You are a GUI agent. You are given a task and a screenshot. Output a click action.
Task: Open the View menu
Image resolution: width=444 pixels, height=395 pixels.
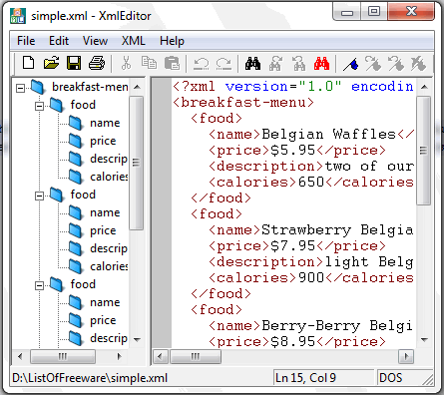95,41
